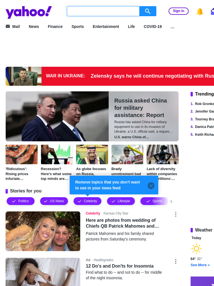Click the blue search magnifier button

(148, 11)
